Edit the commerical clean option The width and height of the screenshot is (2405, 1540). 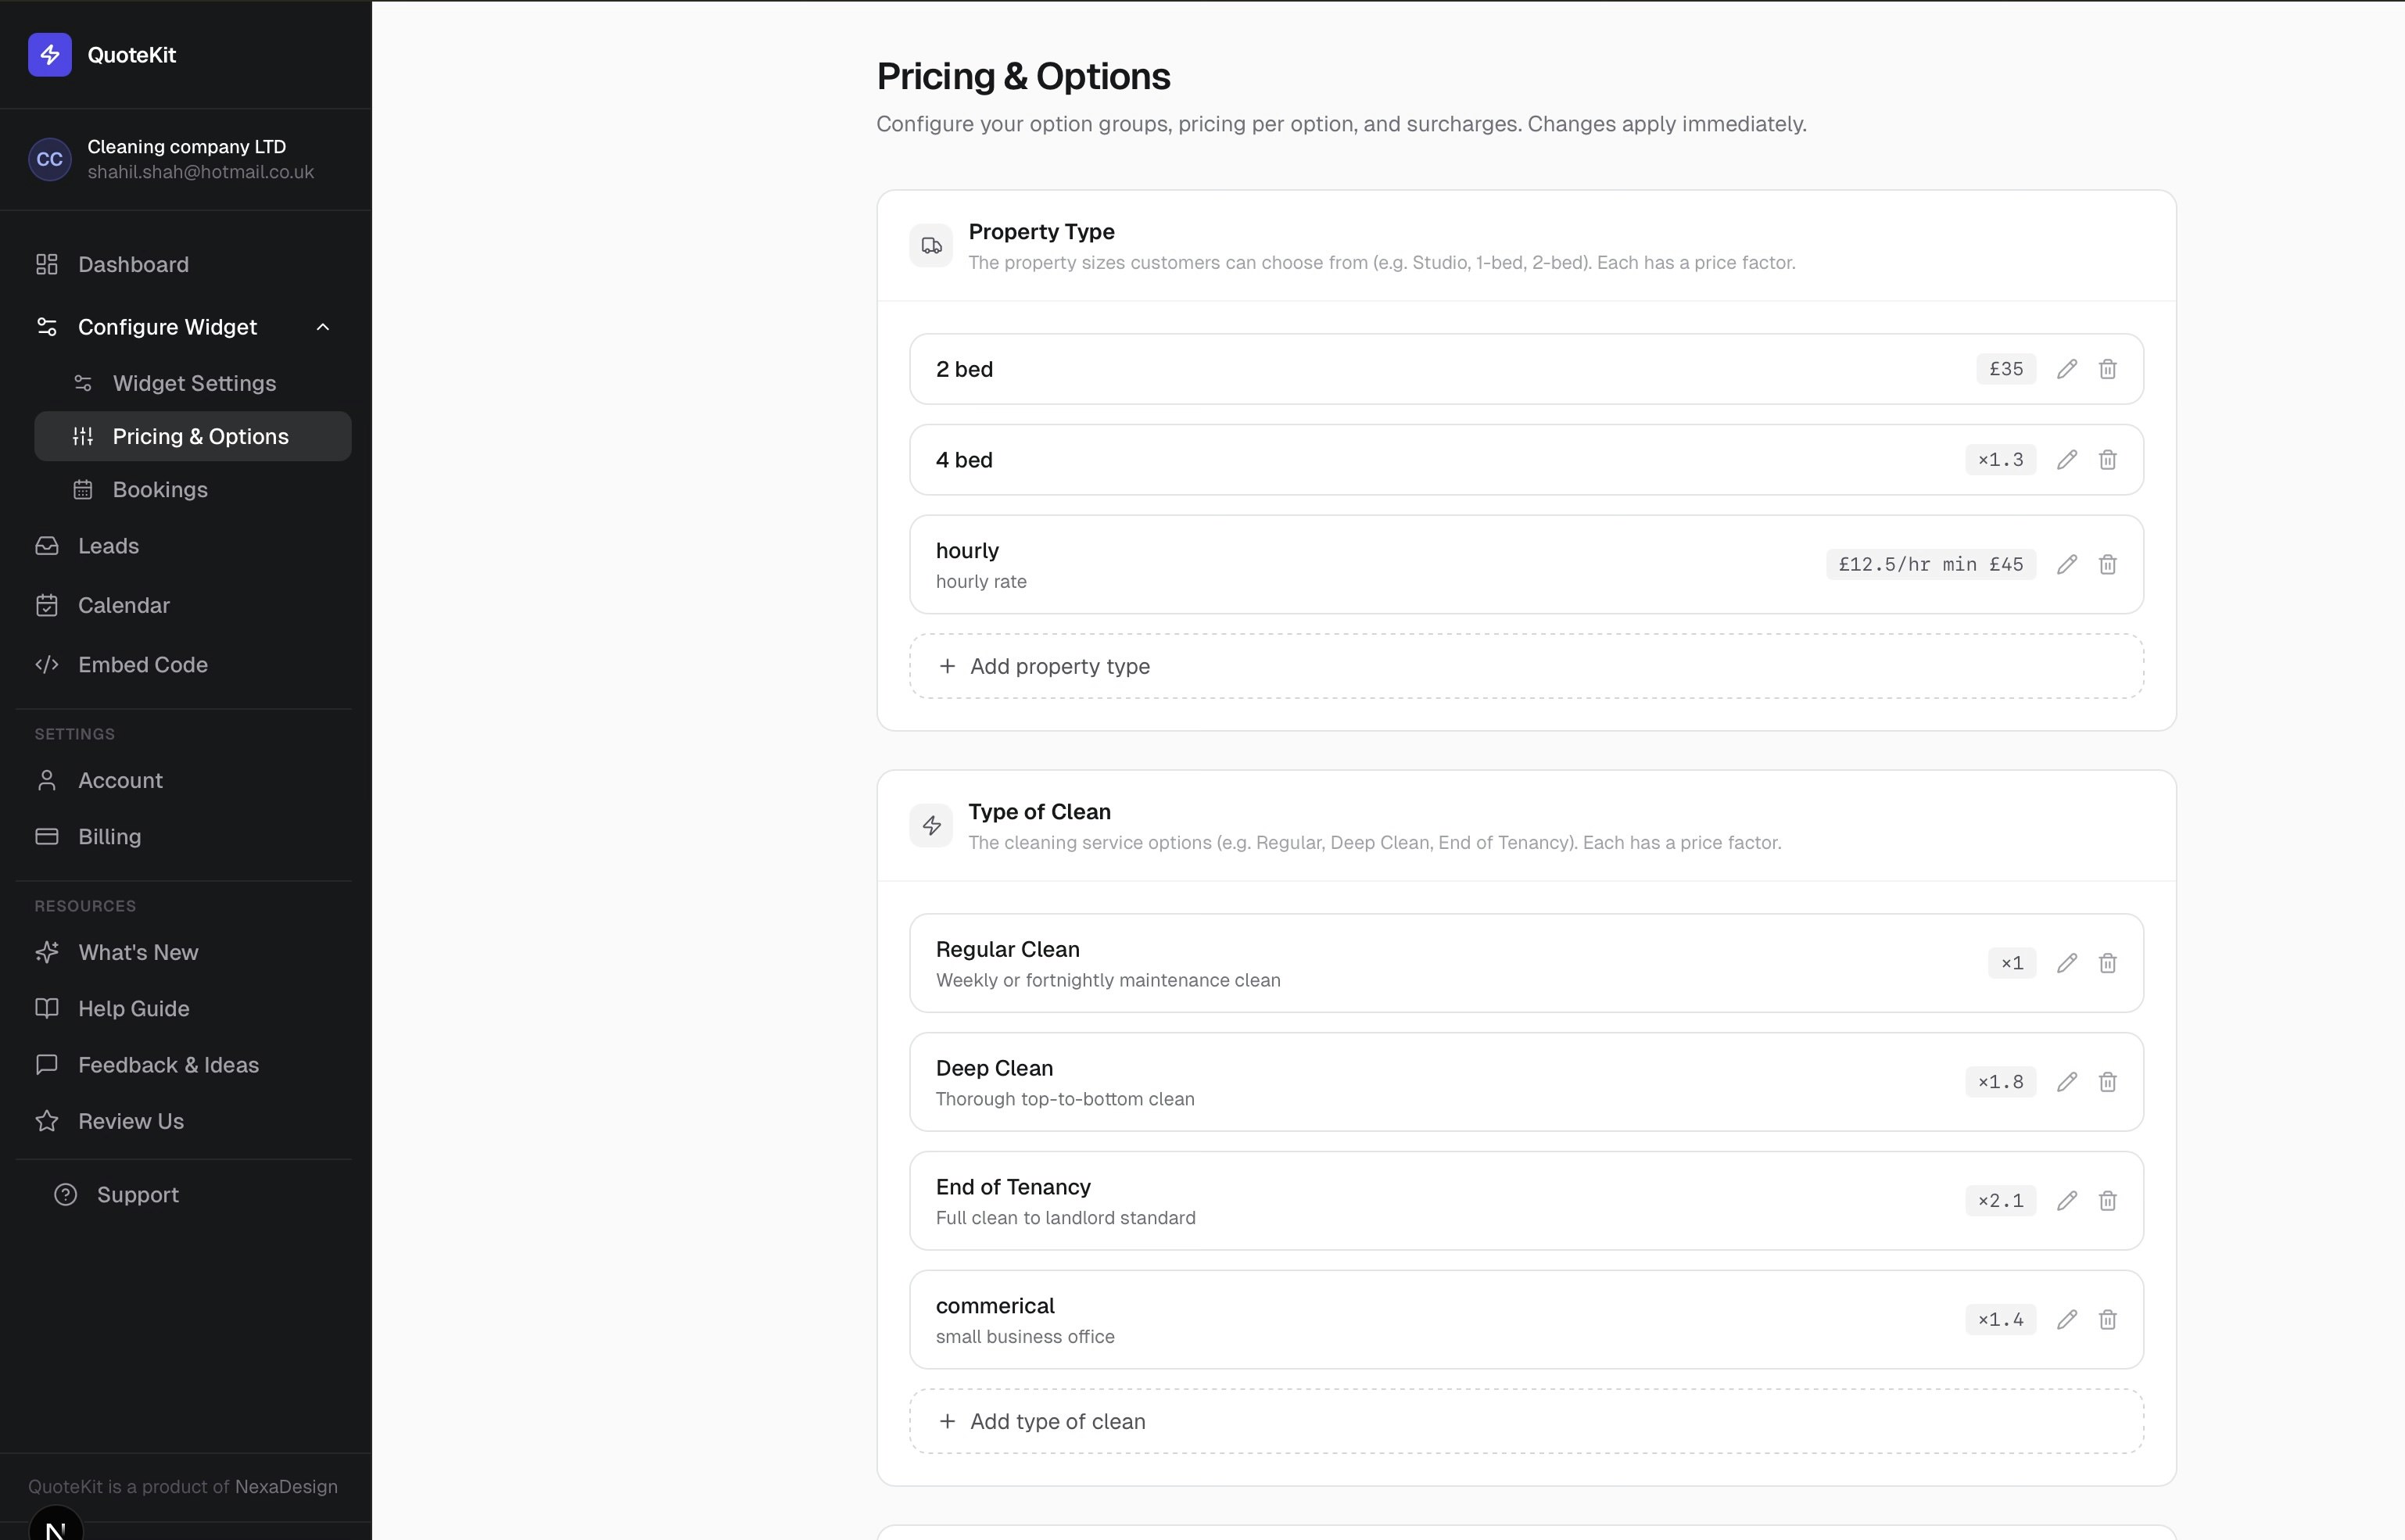coord(2067,1320)
